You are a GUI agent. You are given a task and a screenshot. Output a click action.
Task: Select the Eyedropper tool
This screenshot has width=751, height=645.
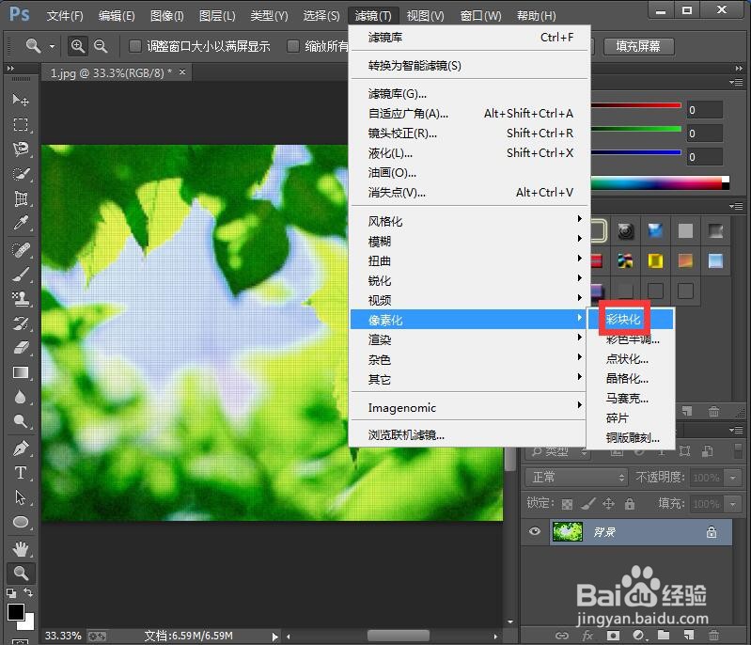(x=20, y=224)
